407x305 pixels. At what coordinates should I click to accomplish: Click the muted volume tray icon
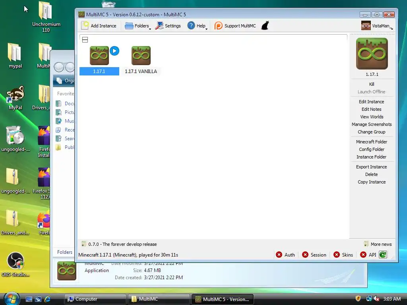[376, 299]
